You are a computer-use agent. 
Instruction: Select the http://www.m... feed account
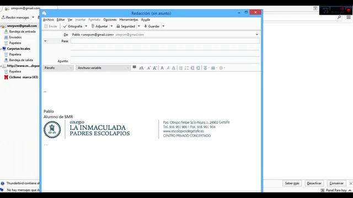23,66
